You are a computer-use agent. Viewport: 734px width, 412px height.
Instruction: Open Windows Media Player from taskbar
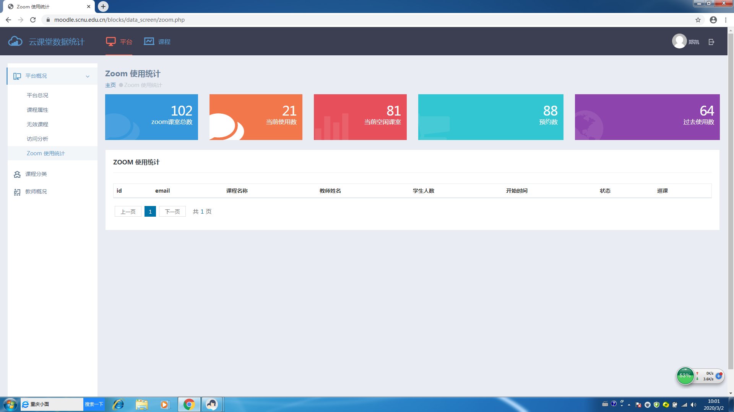pos(164,404)
